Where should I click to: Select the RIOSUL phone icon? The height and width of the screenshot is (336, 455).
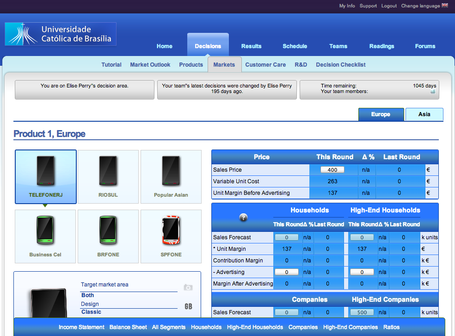tap(108, 171)
